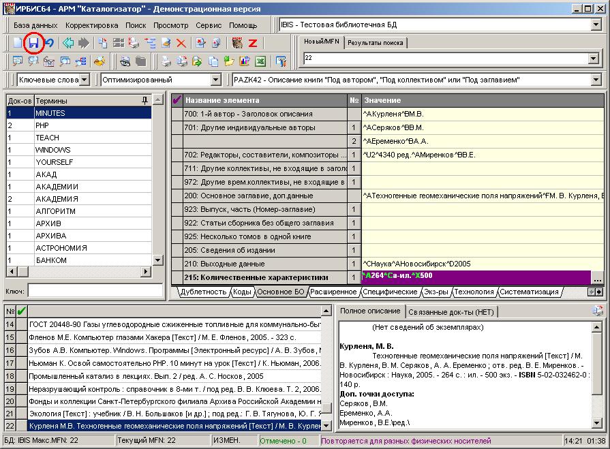Click the Save record floppy disk icon

[x=33, y=43]
